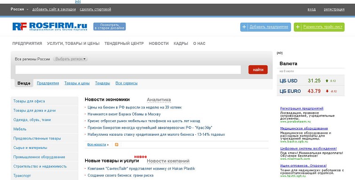The width and height of the screenshot is (355, 180).
Task: Open НОВОСТИ menu item
Action: [159, 43]
